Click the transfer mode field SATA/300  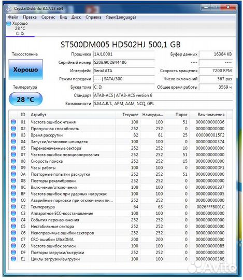pyautogui.click(x=124, y=79)
